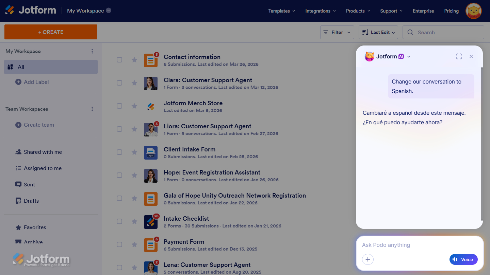Click the orange CREATE button
Viewport: 490px width, 275px height.
(x=50, y=32)
